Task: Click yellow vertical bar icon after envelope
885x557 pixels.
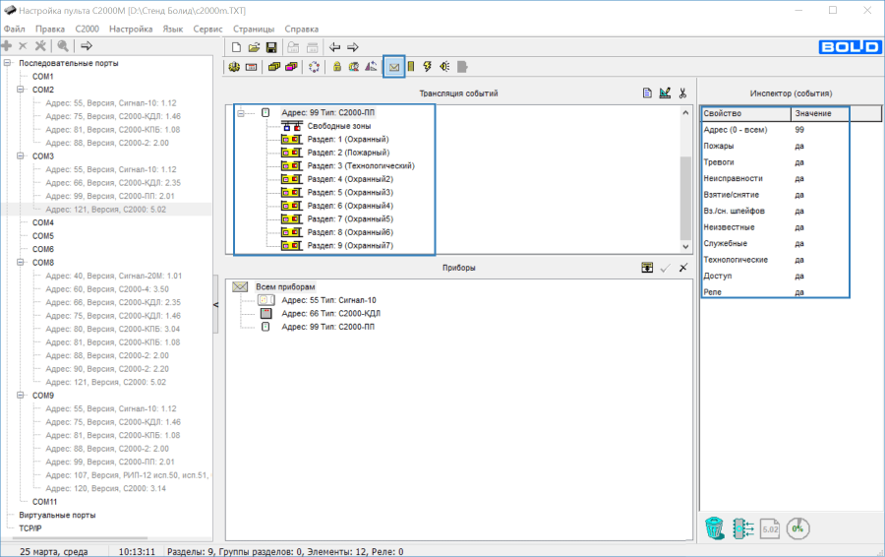Action: point(411,67)
